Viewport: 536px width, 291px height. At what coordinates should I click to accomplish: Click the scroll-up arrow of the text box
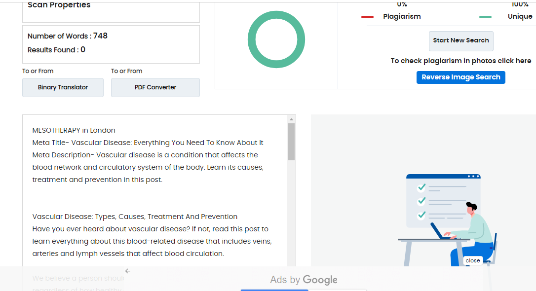(x=291, y=119)
